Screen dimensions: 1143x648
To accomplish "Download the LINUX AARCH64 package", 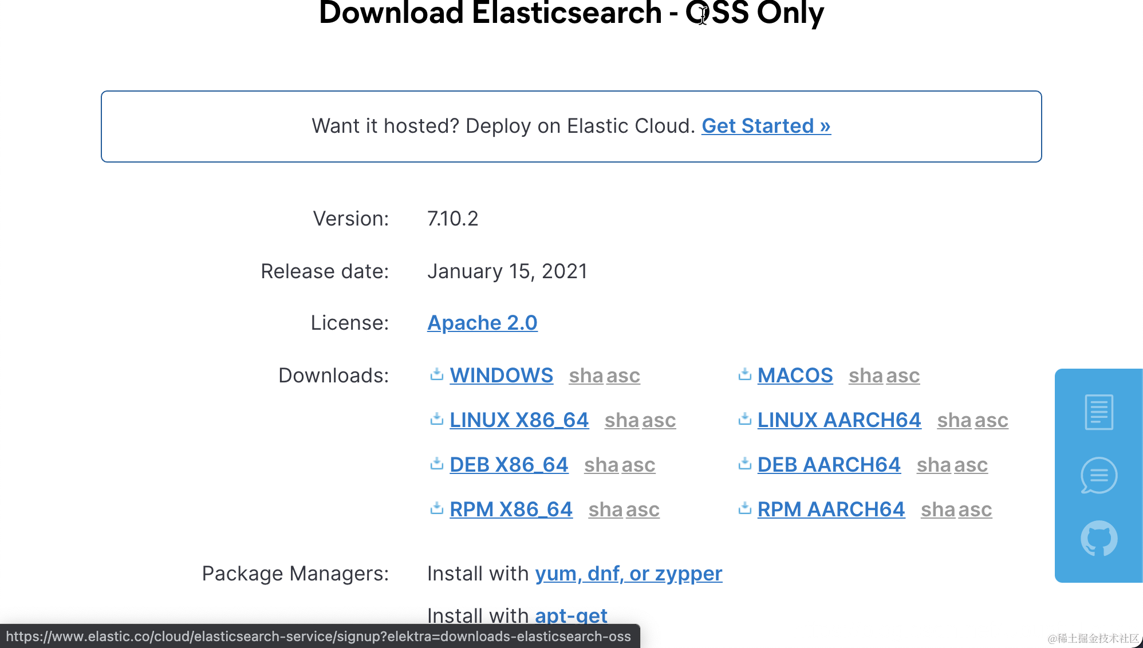I will tap(839, 420).
